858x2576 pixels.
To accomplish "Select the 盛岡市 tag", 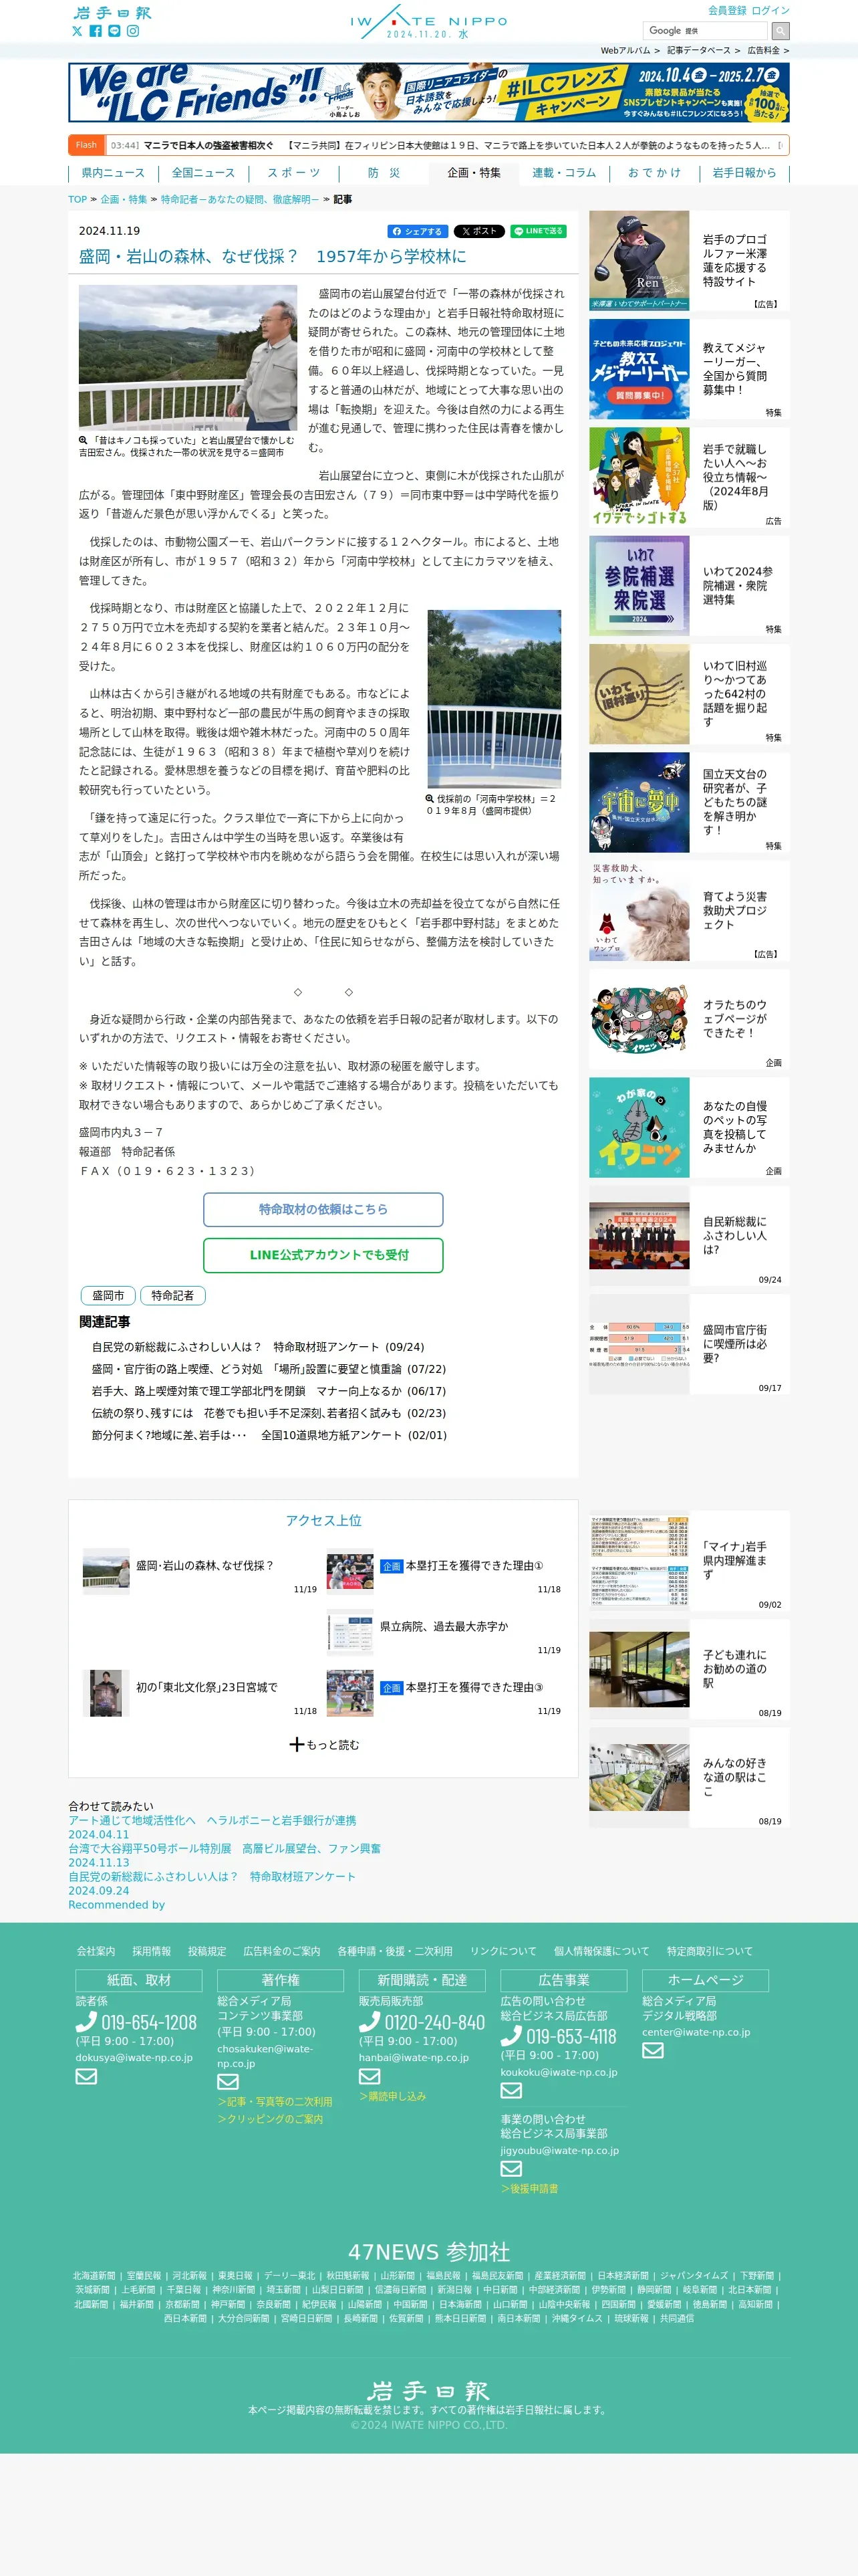I will point(108,1295).
